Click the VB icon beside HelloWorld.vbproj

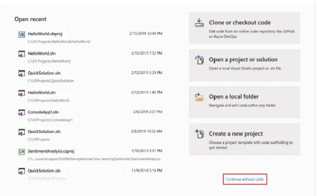21,34
